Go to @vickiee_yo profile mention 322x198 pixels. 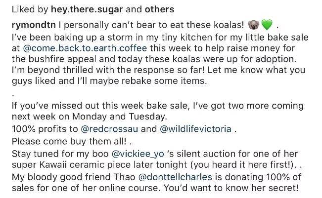138,154
